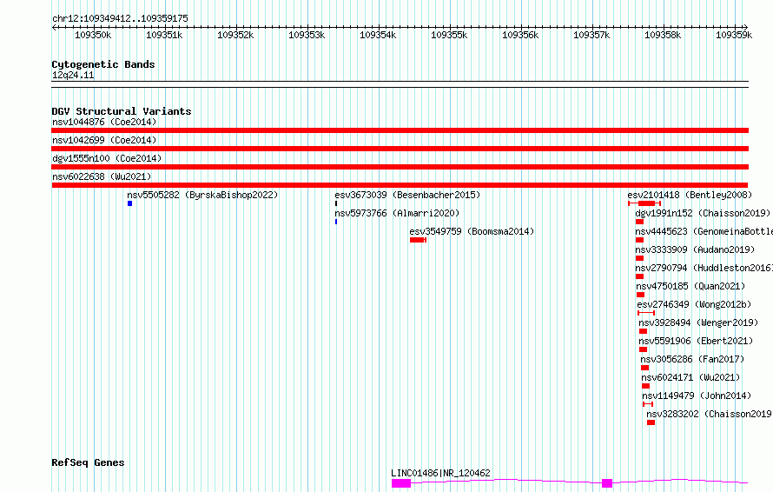Click the 109350k ruler position
The image size is (773, 492).
click(x=93, y=35)
